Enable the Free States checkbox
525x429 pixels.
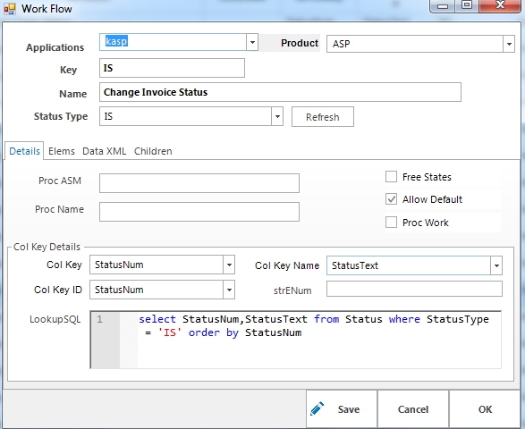point(391,177)
